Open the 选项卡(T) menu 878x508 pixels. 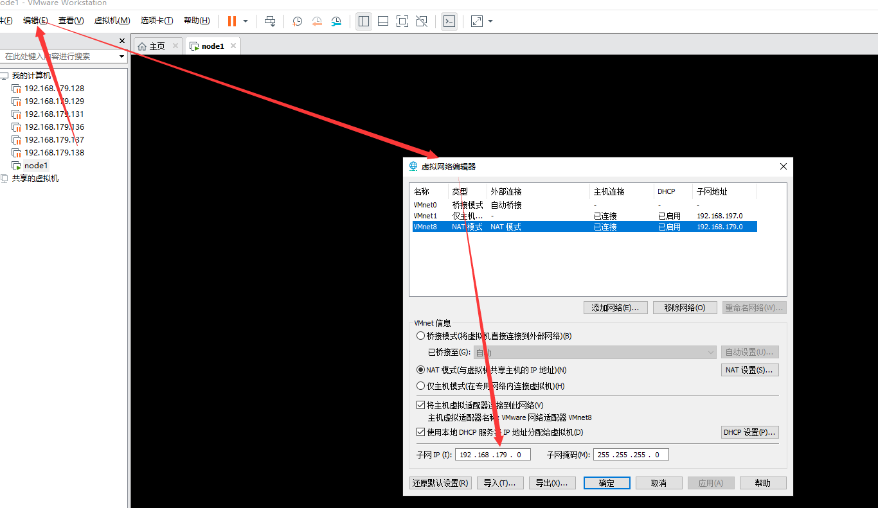[x=157, y=21]
